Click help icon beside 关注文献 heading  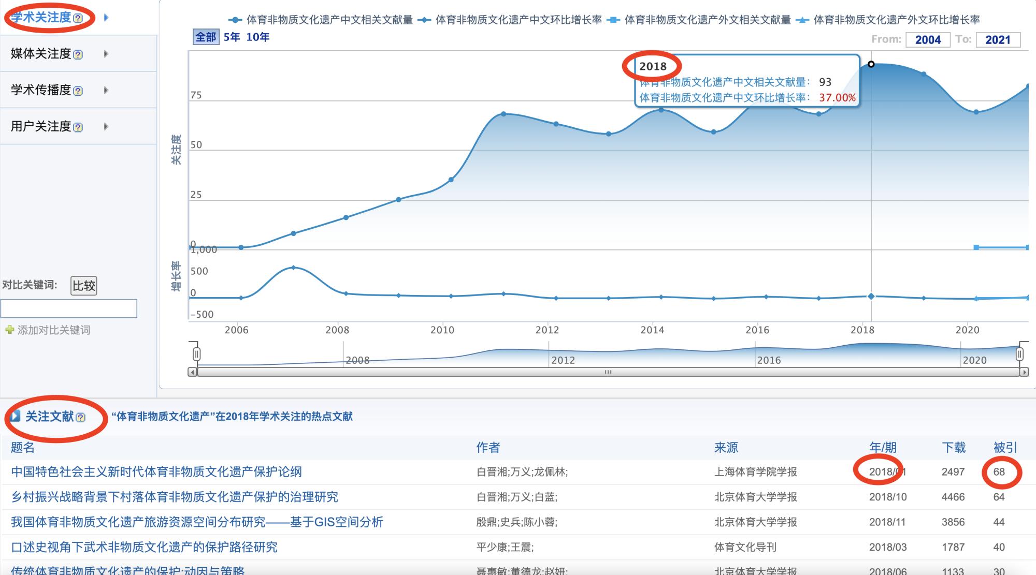[x=80, y=418]
